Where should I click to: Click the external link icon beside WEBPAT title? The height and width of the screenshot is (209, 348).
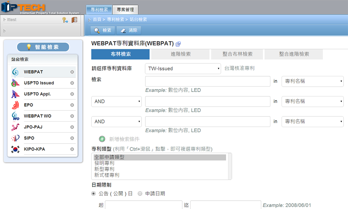[178, 44]
